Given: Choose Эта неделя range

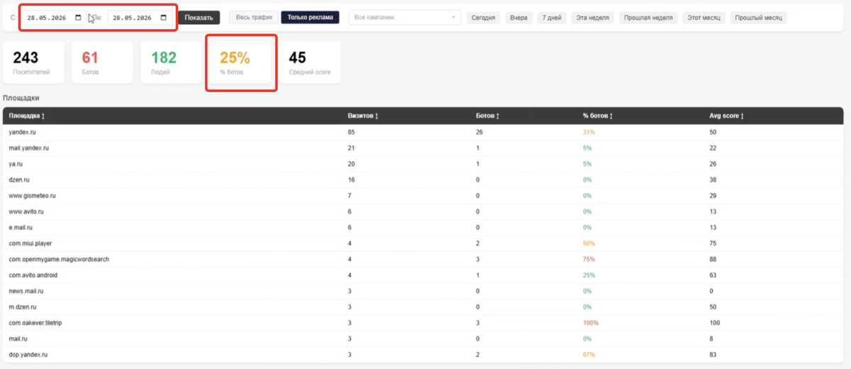Looking at the screenshot, I should coord(592,18).
